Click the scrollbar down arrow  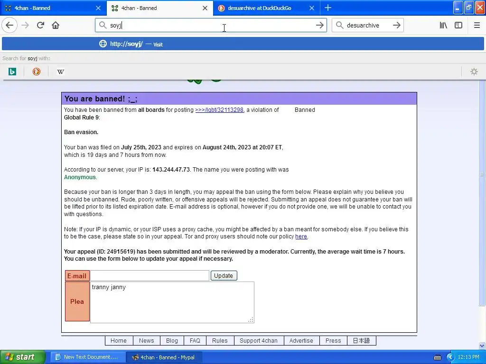482,346
